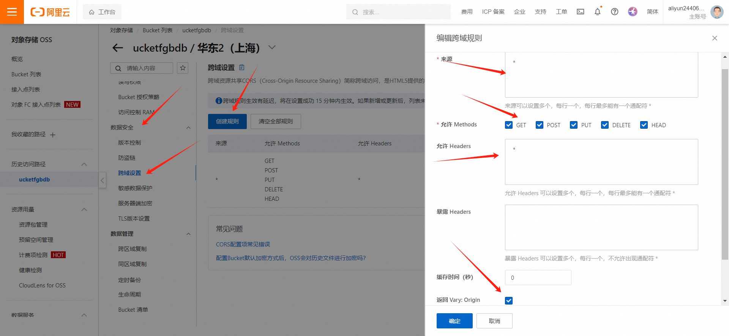
Task: Click the 请输入内容 filter field
Action: pos(141,68)
